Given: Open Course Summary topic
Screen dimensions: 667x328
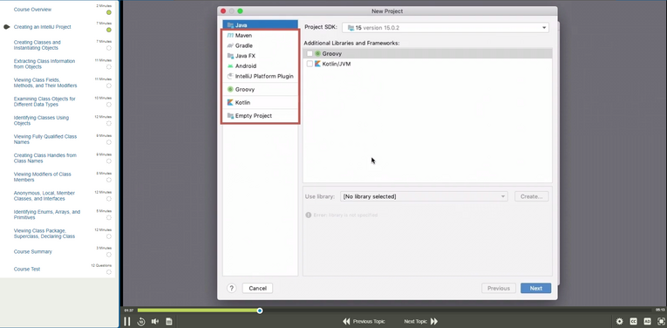Looking at the screenshot, I should [33, 251].
